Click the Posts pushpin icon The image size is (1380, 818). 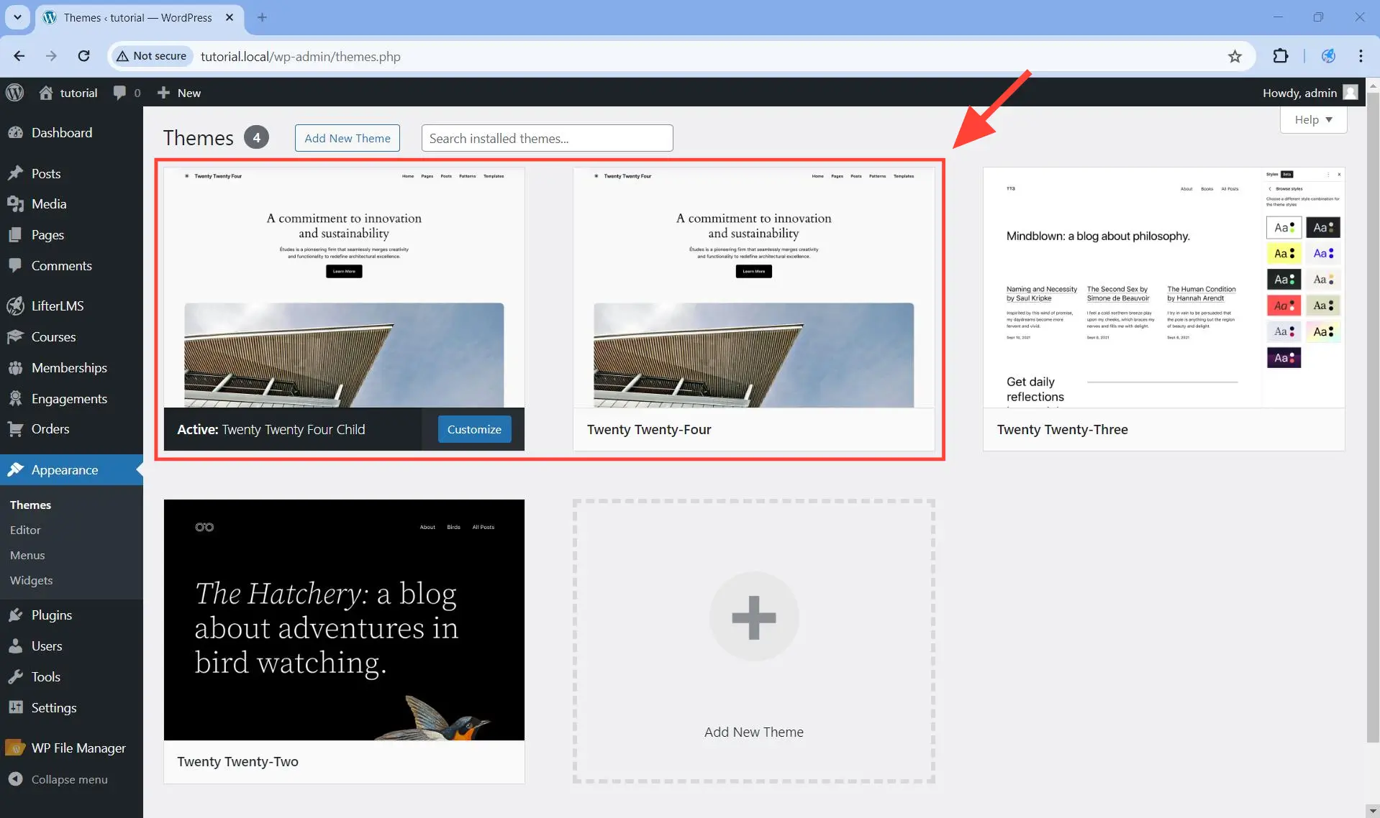(15, 173)
